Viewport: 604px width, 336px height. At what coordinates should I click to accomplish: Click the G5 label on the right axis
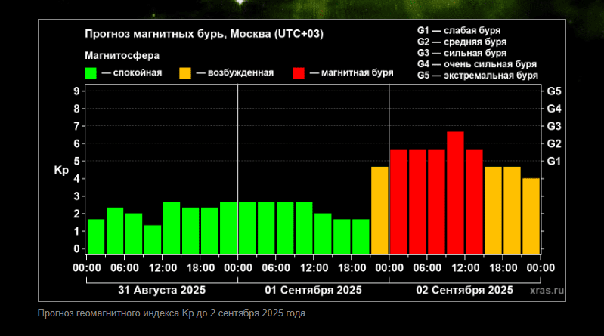553,91
